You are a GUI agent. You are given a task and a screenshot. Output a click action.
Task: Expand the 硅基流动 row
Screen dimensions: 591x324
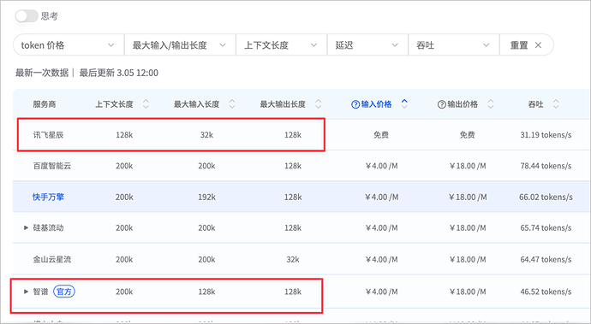tap(26, 228)
